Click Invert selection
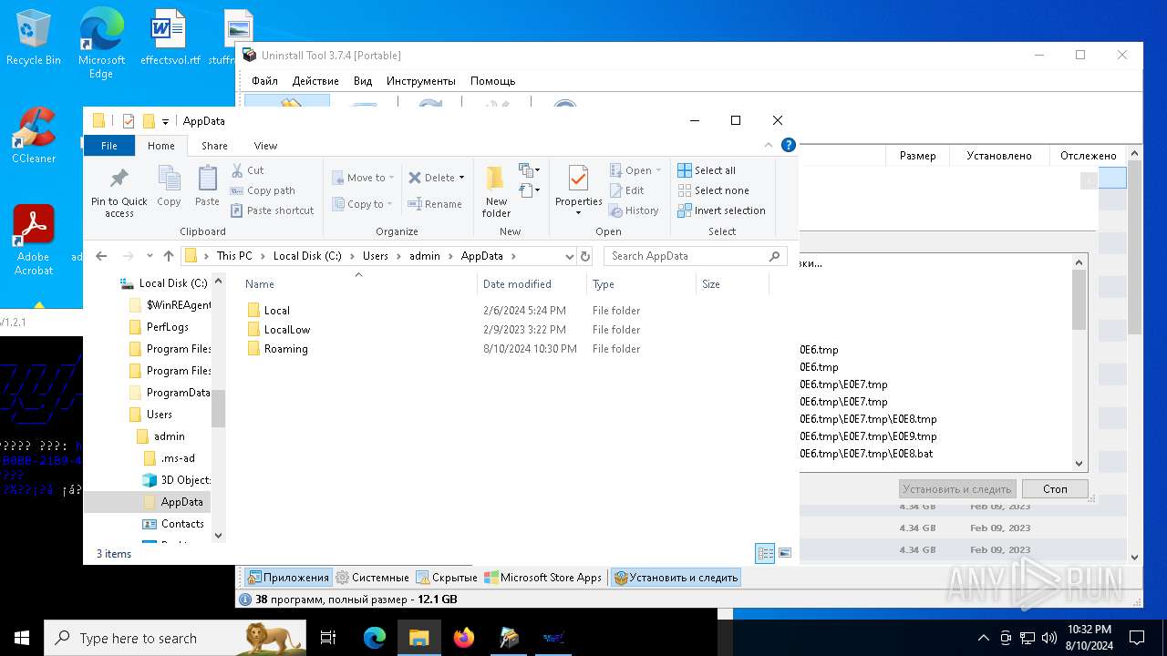This screenshot has height=656, width=1167. click(721, 210)
